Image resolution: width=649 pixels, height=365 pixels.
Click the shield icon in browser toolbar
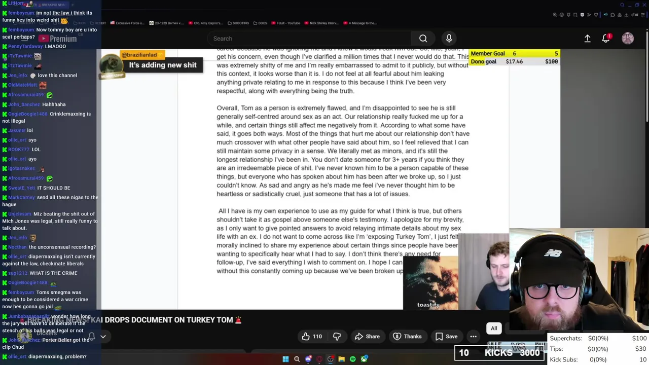582,15
